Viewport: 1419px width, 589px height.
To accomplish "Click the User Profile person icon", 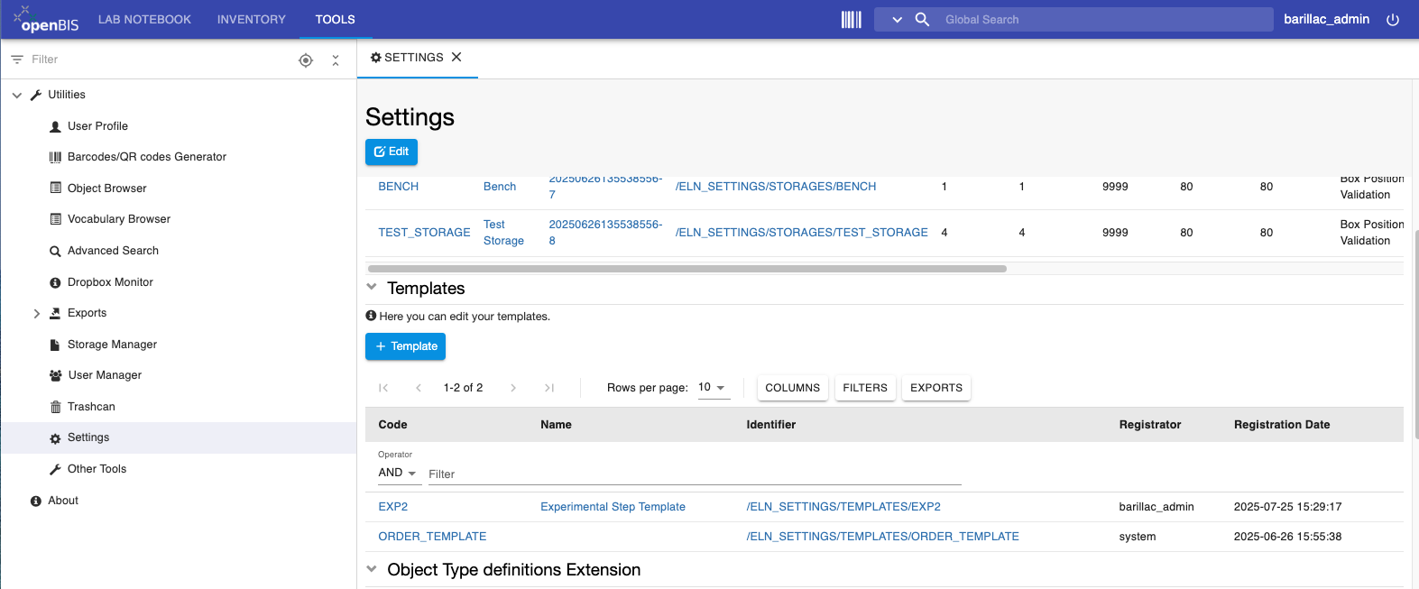I will click(55, 126).
